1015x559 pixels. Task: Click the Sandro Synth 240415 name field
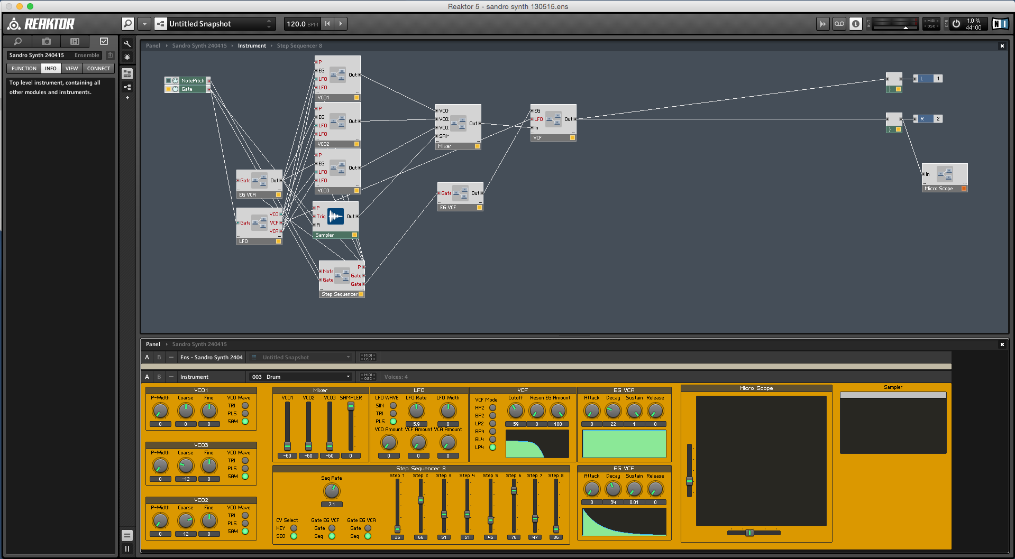point(37,55)
